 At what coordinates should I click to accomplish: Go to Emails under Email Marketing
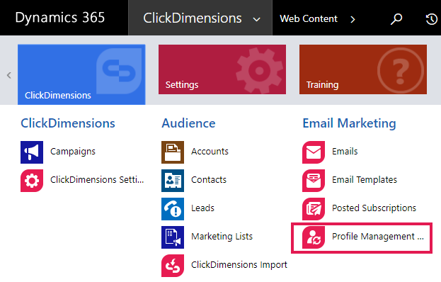tap(345, 152)
